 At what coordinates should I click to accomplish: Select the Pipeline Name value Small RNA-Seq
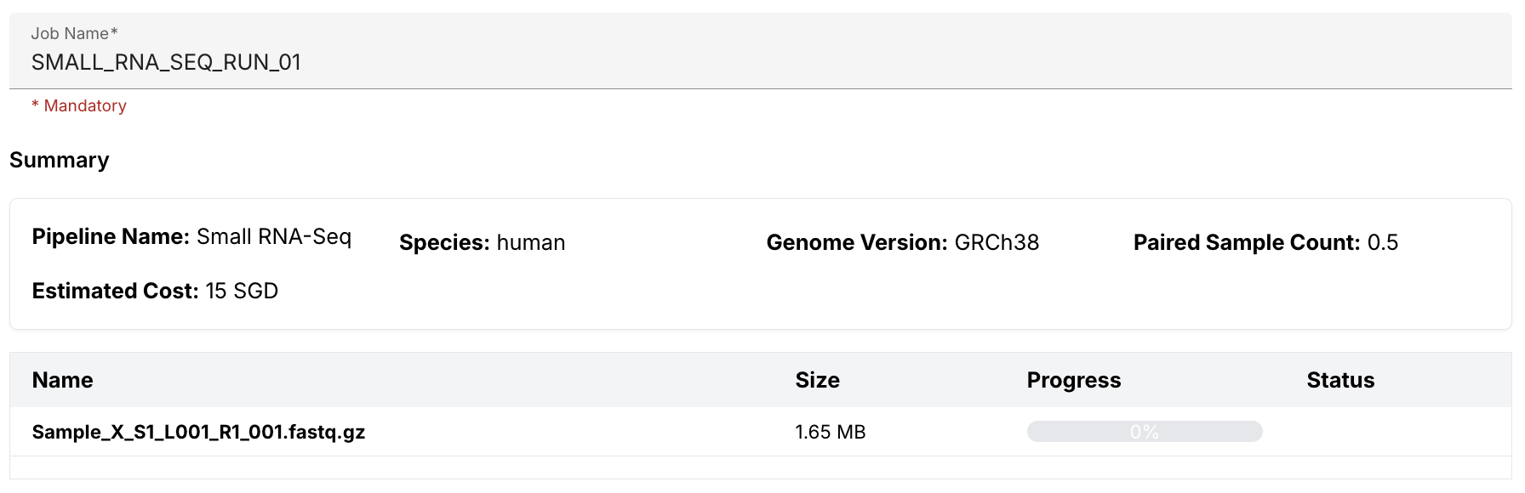click(274, 236)
